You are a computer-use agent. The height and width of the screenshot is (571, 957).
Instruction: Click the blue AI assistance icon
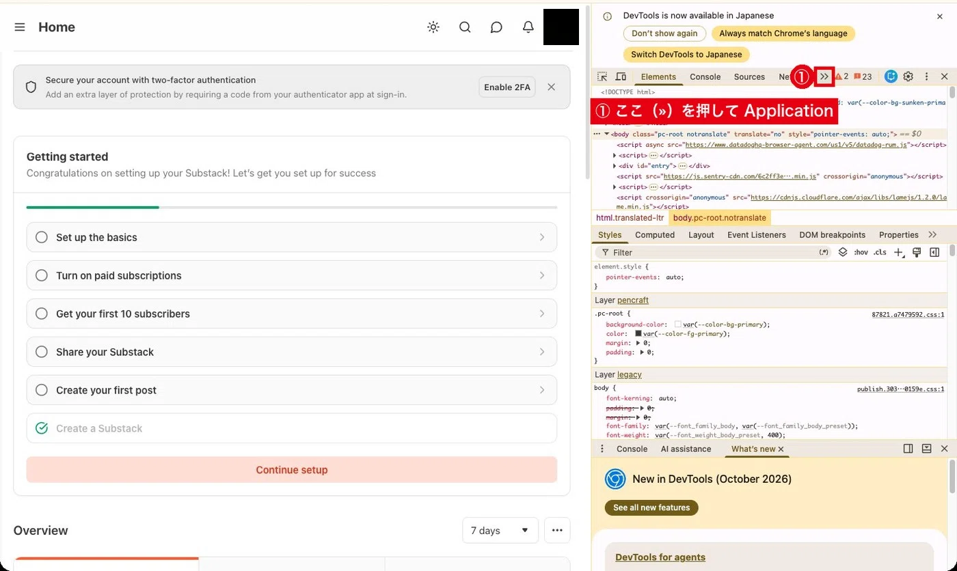pos(891,76)
